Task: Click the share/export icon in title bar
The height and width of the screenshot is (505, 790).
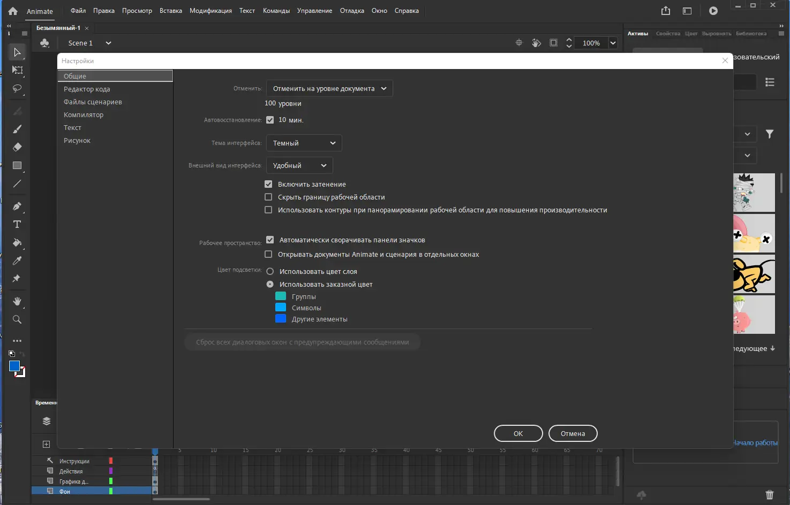Action: coord(666,11)
